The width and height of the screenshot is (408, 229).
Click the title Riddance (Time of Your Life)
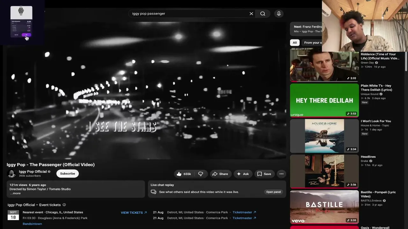[x=380, y=56]
